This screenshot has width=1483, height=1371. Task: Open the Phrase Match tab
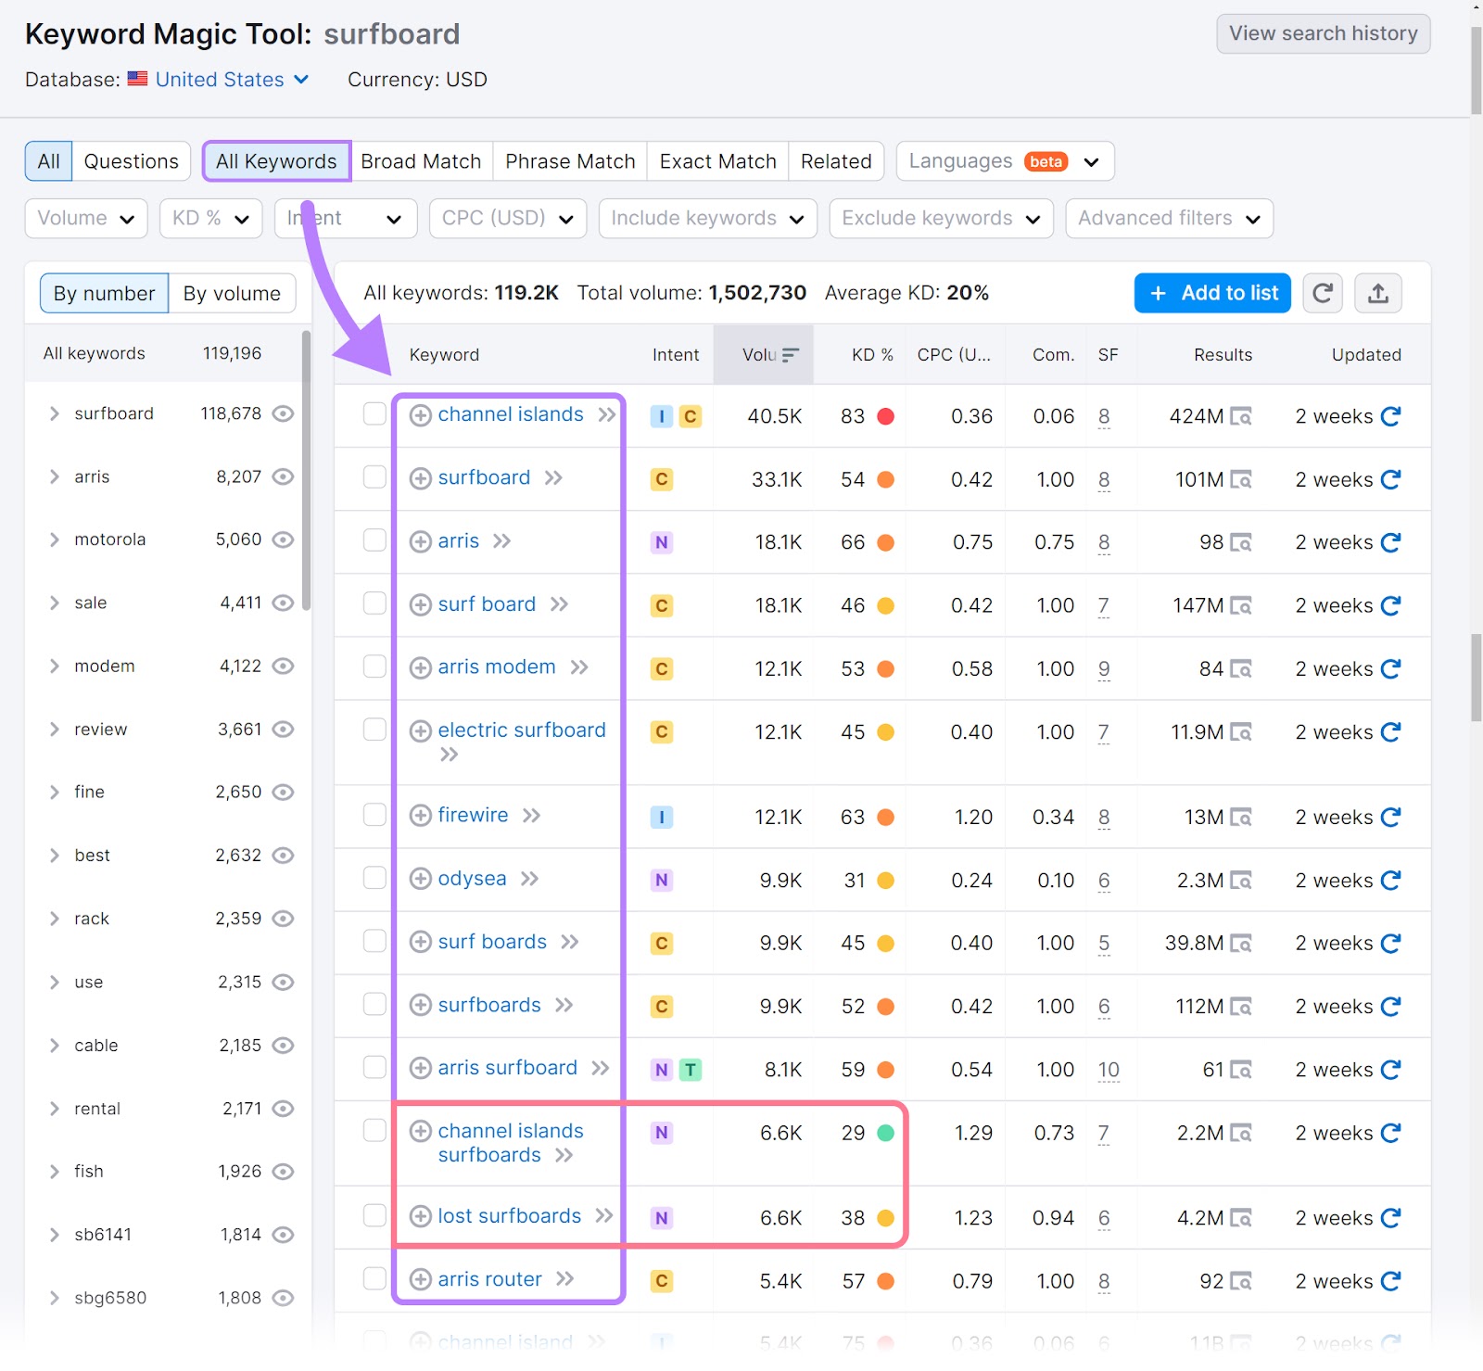pyautogui.click(x=569, y=160)
